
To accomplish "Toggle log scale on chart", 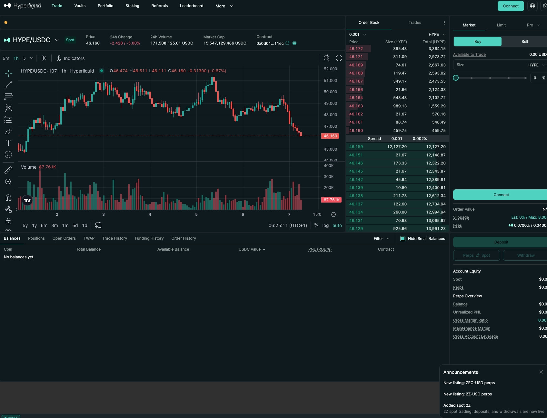I will [x=325, y=225].
